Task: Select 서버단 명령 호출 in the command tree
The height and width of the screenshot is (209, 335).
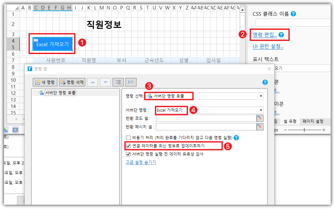Action: click(60, 93)
